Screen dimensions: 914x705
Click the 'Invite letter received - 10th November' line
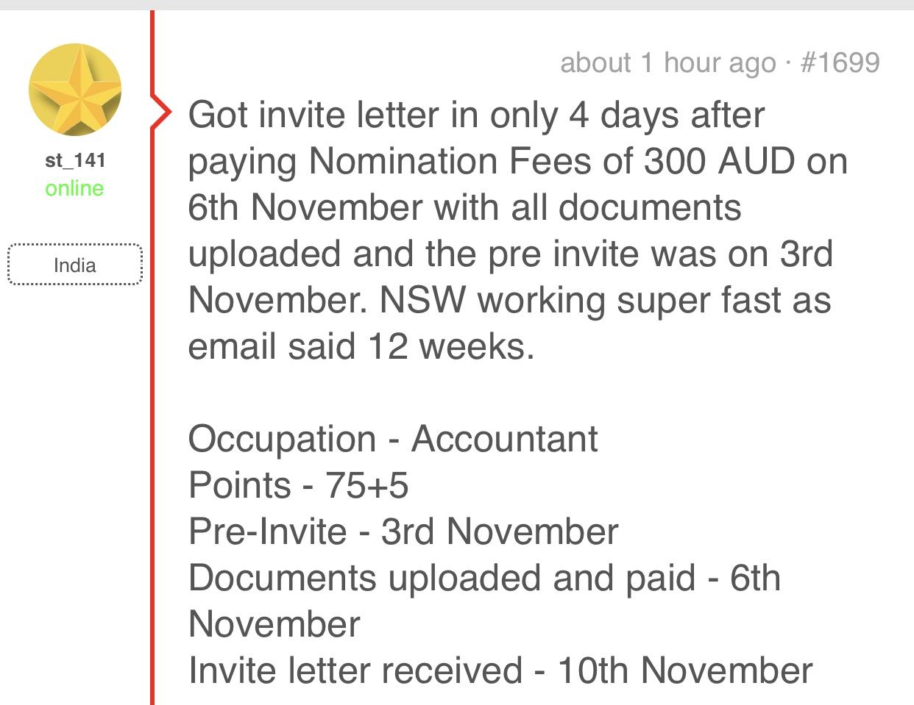coord(500,670)
